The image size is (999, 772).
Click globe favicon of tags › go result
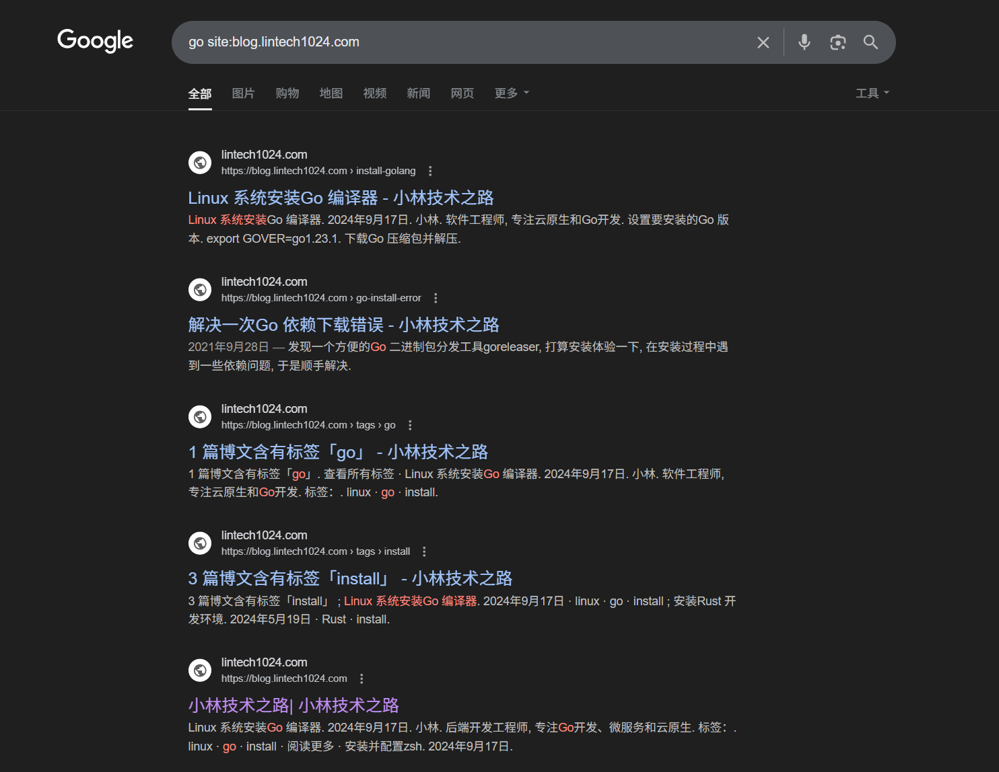point(200,417)
